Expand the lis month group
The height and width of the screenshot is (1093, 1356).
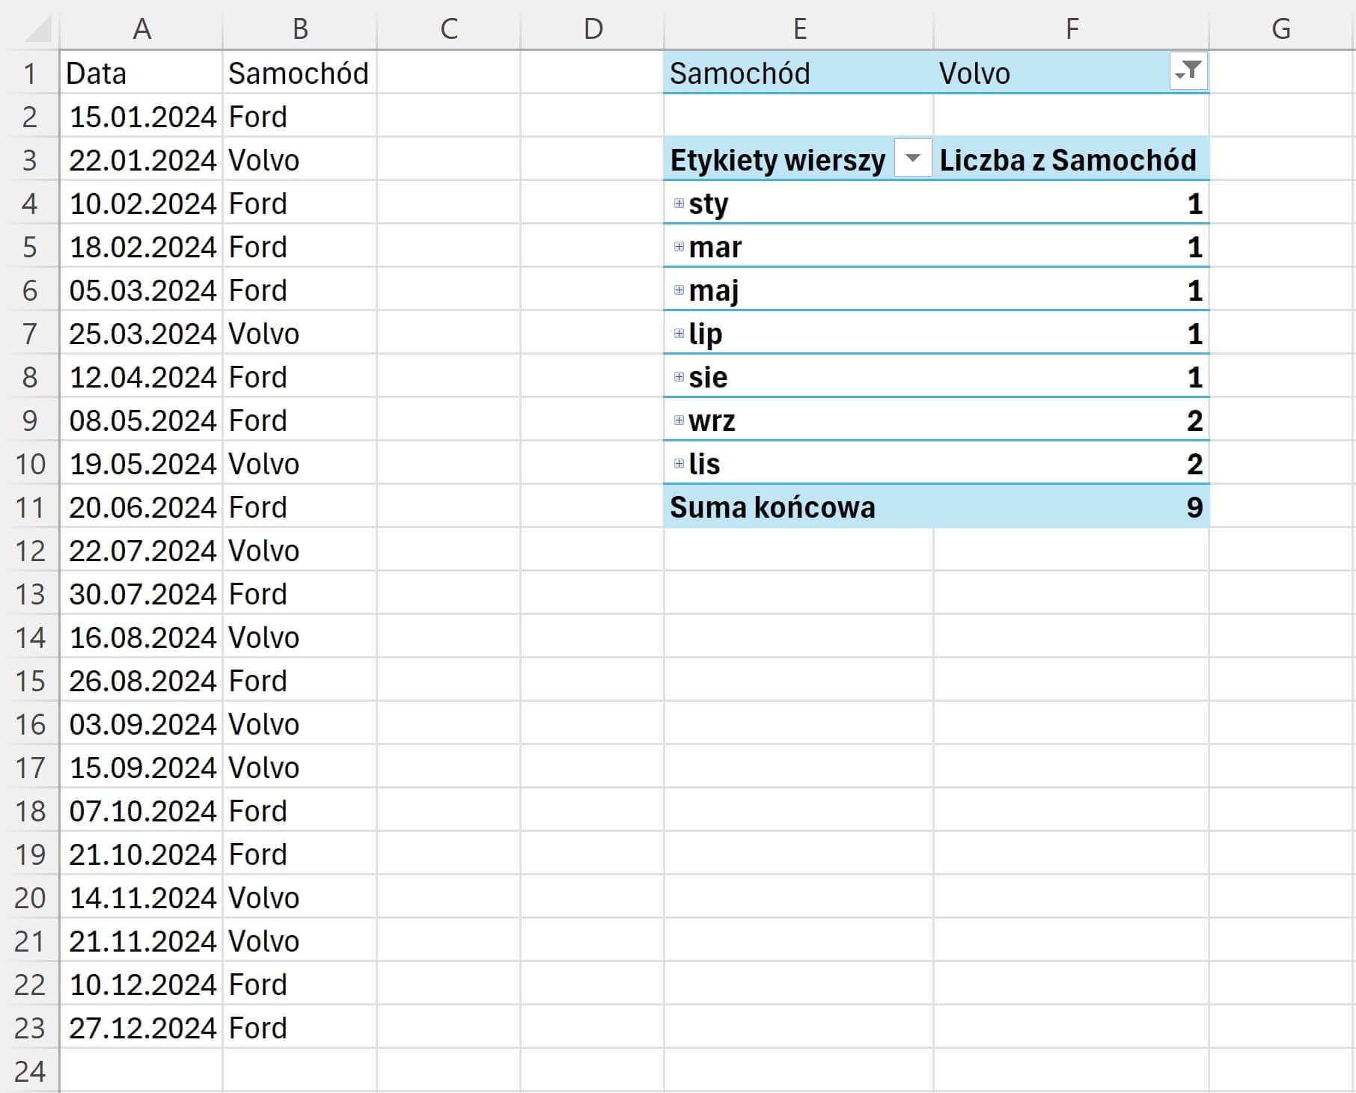click(679, 464)
